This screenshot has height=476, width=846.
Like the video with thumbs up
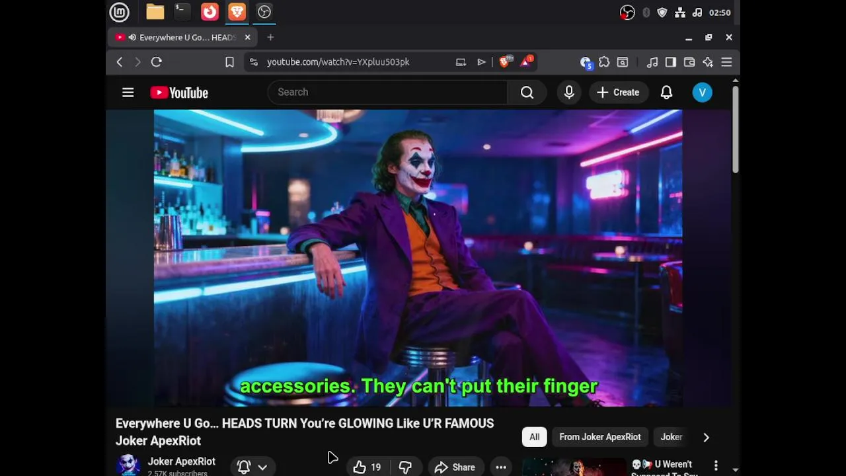tap(366, 467)
